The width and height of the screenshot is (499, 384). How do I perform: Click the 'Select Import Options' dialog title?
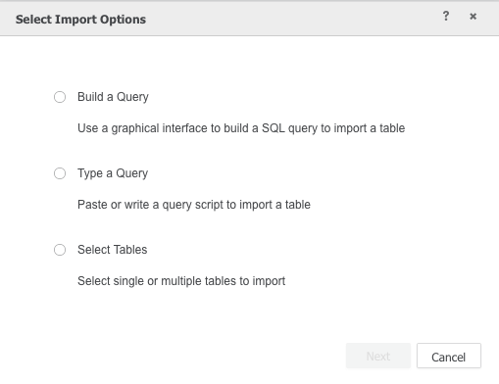tap(80, 20)
